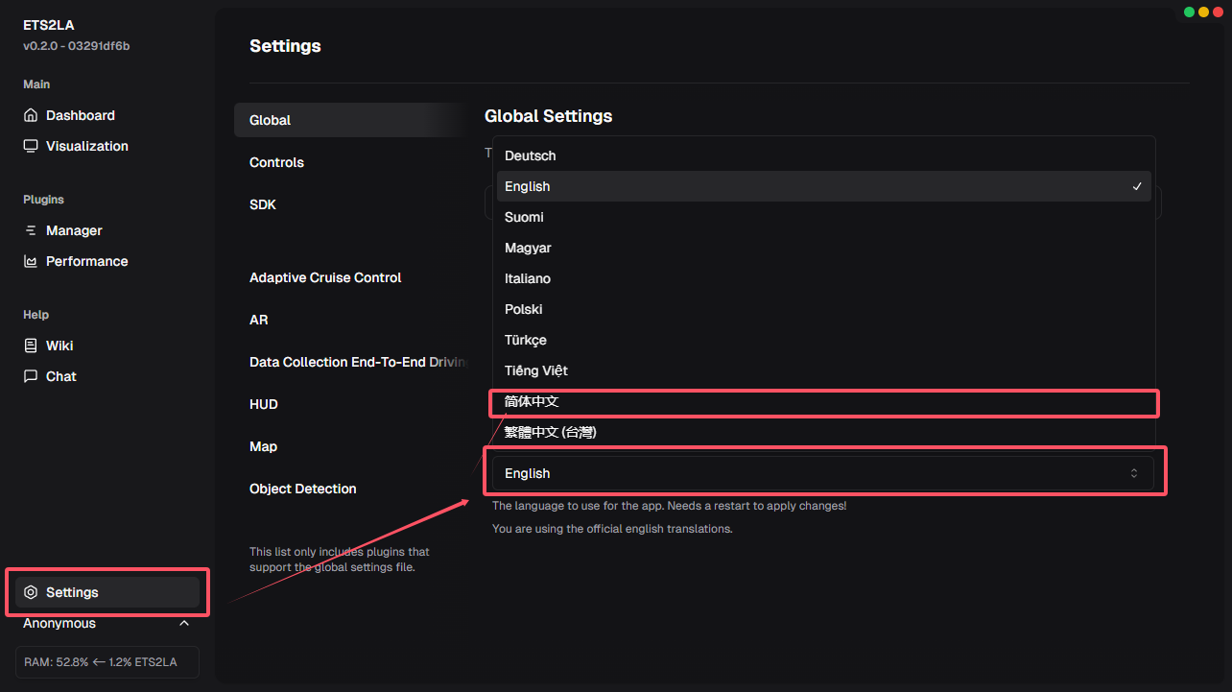Open the plugin Manager page
Screen dimensions: 1232x692
(x=107, y=230)
